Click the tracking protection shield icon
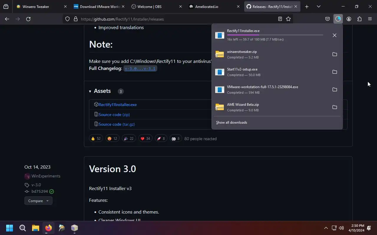Image resolution: width=377 pixels, height=235 pixels. 67,19
